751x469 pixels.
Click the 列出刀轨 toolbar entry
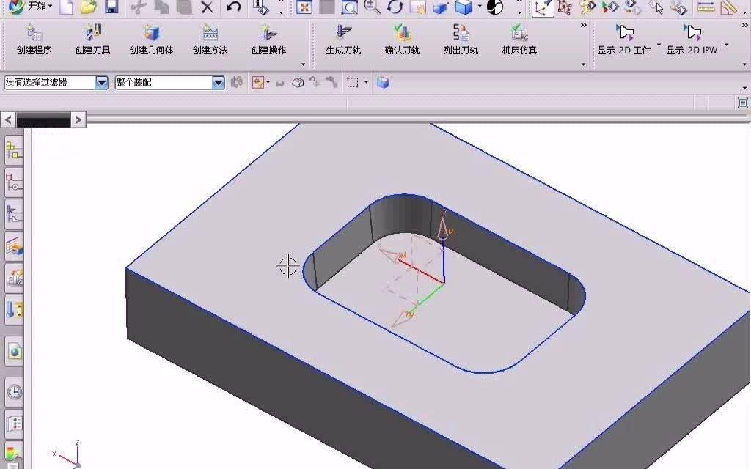[459, 34]
